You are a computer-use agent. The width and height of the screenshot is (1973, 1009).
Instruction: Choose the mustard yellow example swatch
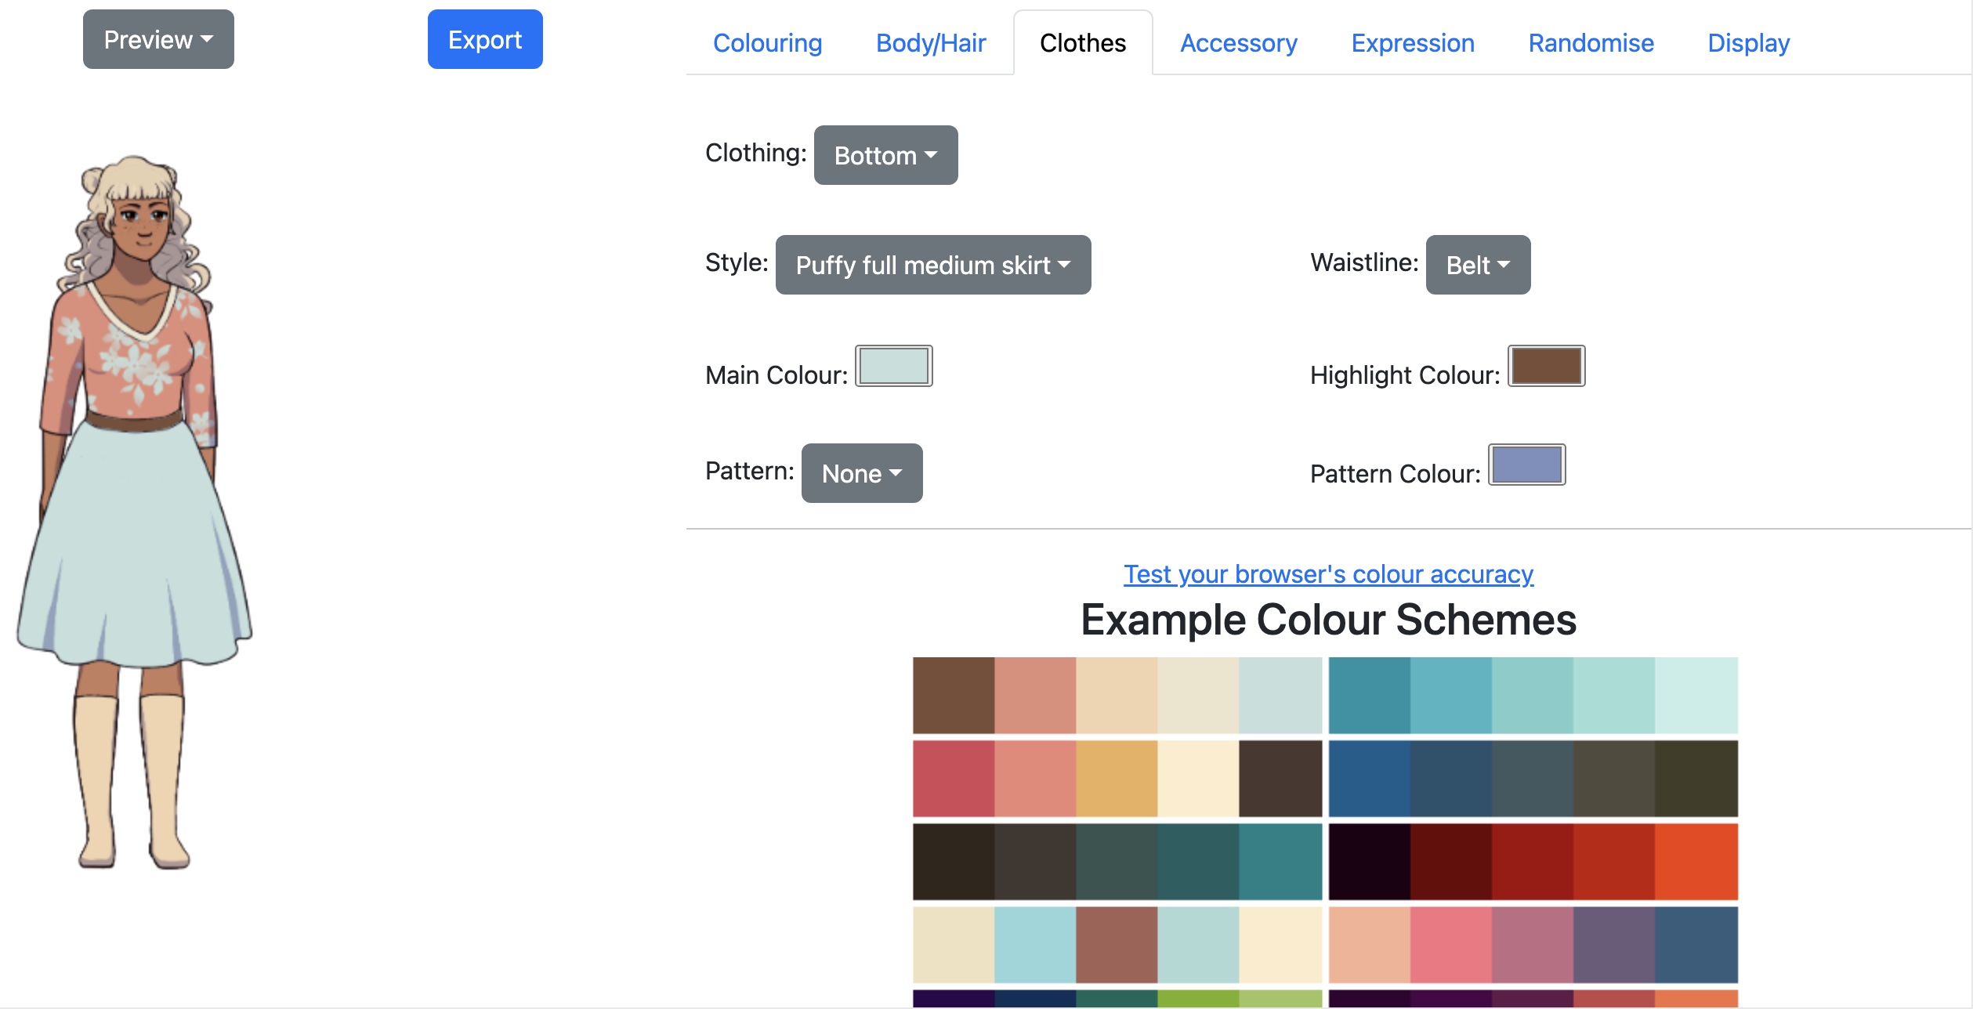(x=1117, y=778)
